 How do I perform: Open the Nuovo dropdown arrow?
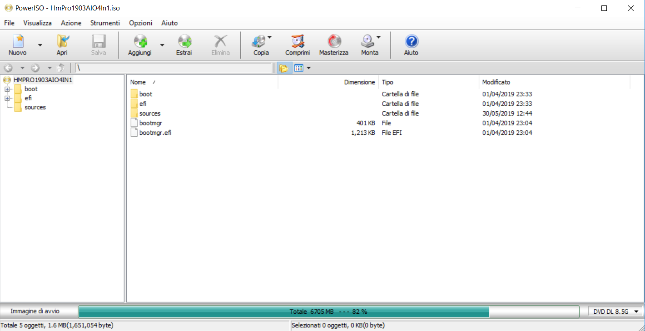[x=40, y=45]
